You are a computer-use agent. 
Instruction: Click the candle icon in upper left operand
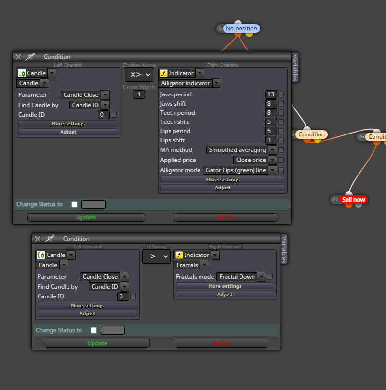pyautogui.click(x=22, y=73)
